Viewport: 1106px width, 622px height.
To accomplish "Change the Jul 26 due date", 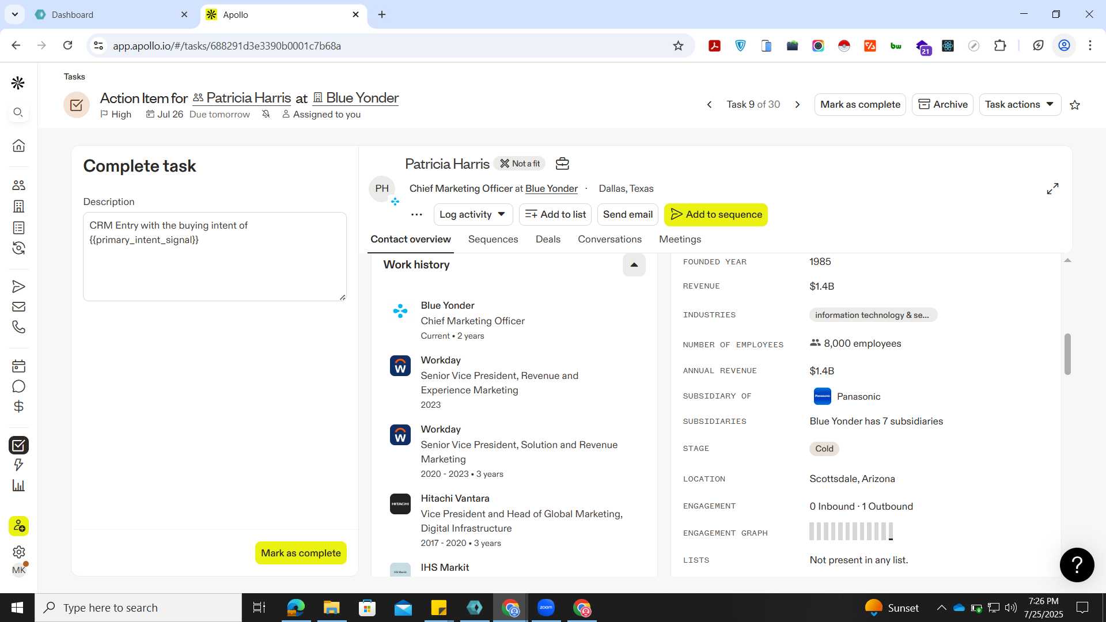I will tap(165, 114).
